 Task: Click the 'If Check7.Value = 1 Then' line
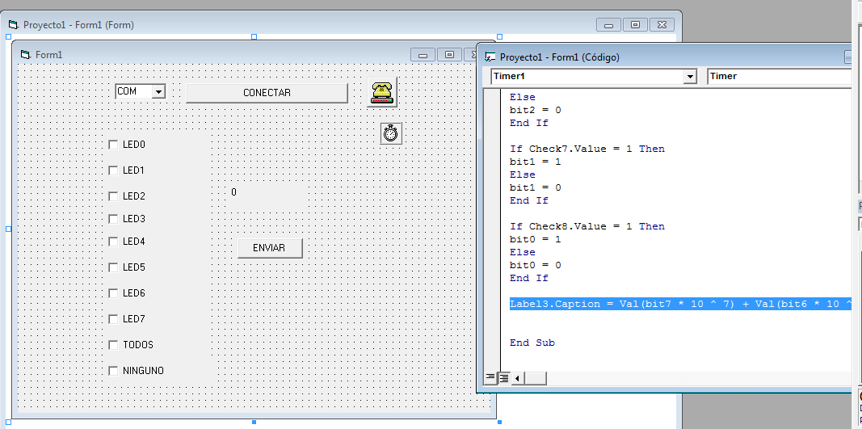click(587, 149)
